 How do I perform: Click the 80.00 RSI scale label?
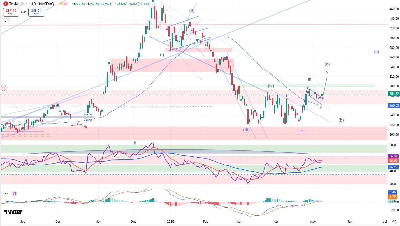(x=394, y=145)
